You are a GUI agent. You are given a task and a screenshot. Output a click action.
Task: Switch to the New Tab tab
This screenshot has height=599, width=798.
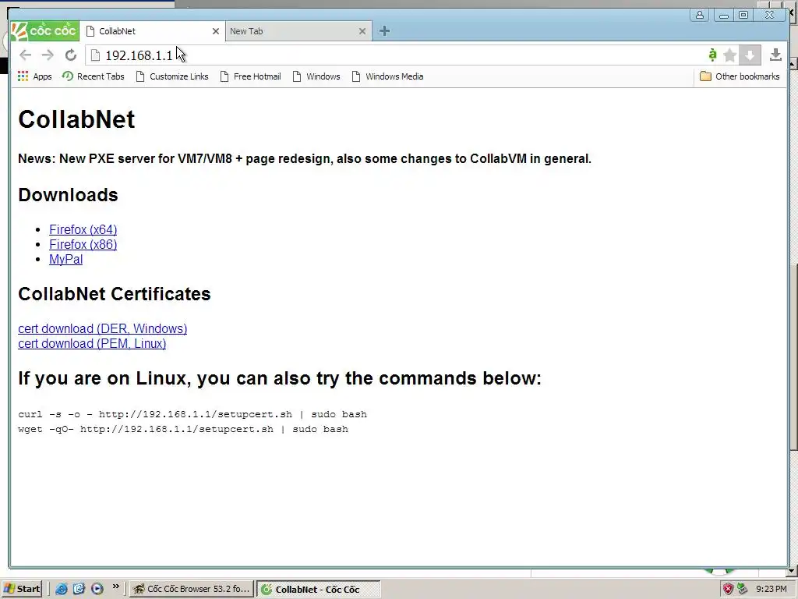(298, 31)
